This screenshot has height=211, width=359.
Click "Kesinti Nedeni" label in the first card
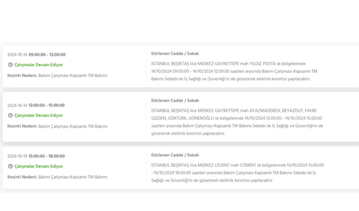click(x=22, y=76)
